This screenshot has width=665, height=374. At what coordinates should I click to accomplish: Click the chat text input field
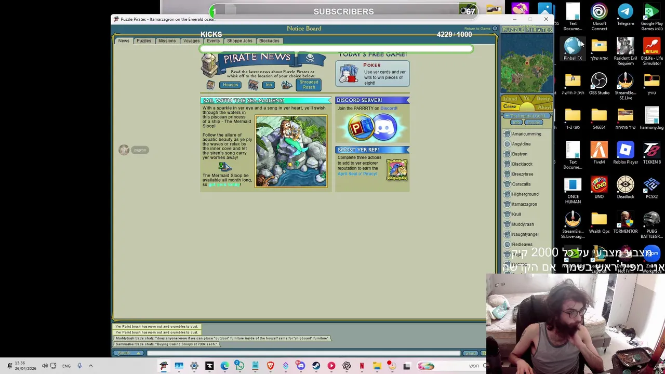(303, 353)
